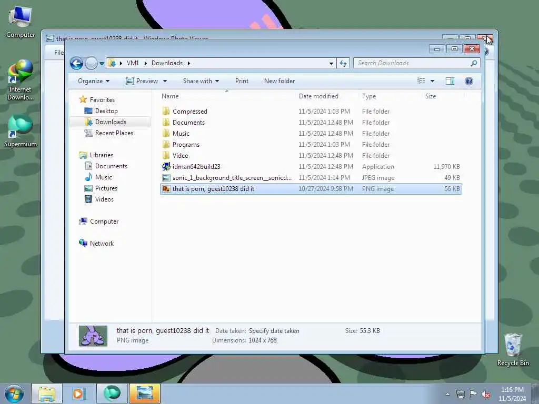The width and height of the screenshot is (539, 404).
Task: Select the Music folder in the file list
Action: pos(311,133)
